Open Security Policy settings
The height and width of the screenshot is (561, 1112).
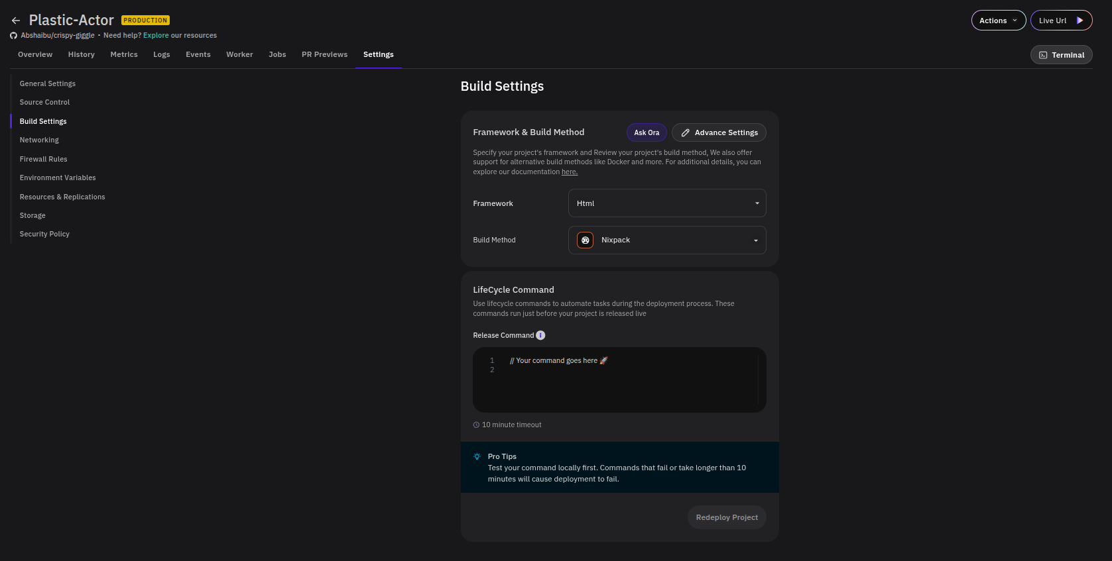pyautogui.click(x=44, y=234)
